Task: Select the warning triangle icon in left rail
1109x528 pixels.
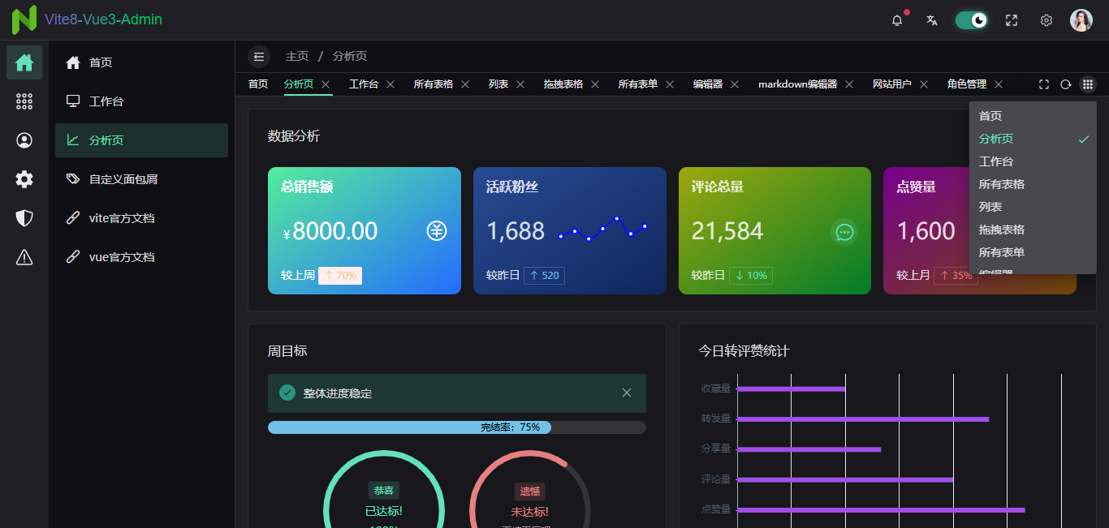Action: tap(24, 257)
